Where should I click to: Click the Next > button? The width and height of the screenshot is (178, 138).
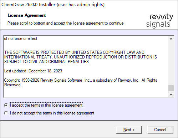tap(129, 130)
